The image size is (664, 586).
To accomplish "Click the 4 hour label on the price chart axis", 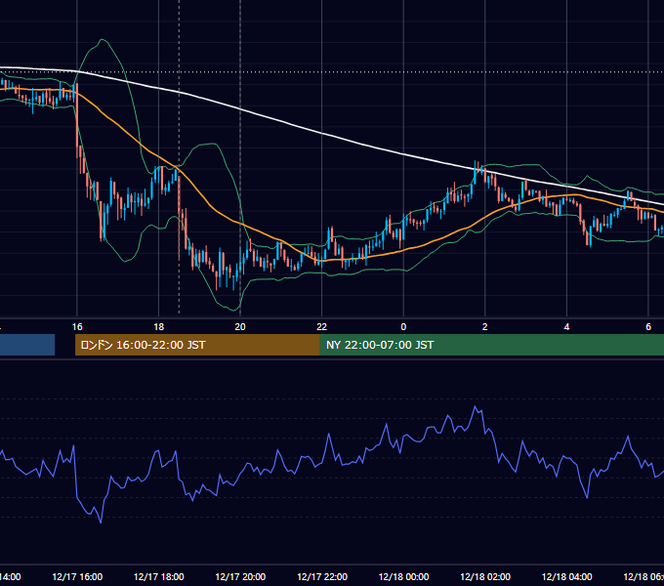I will (x=566, y=327).
